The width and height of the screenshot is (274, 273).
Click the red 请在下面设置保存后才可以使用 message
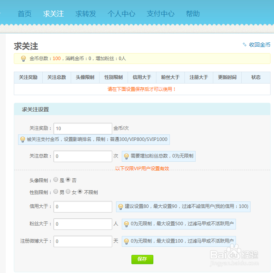[141, 89]
